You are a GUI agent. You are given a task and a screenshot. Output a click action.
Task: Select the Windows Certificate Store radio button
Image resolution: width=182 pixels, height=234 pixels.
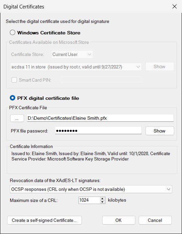point(13,32)
